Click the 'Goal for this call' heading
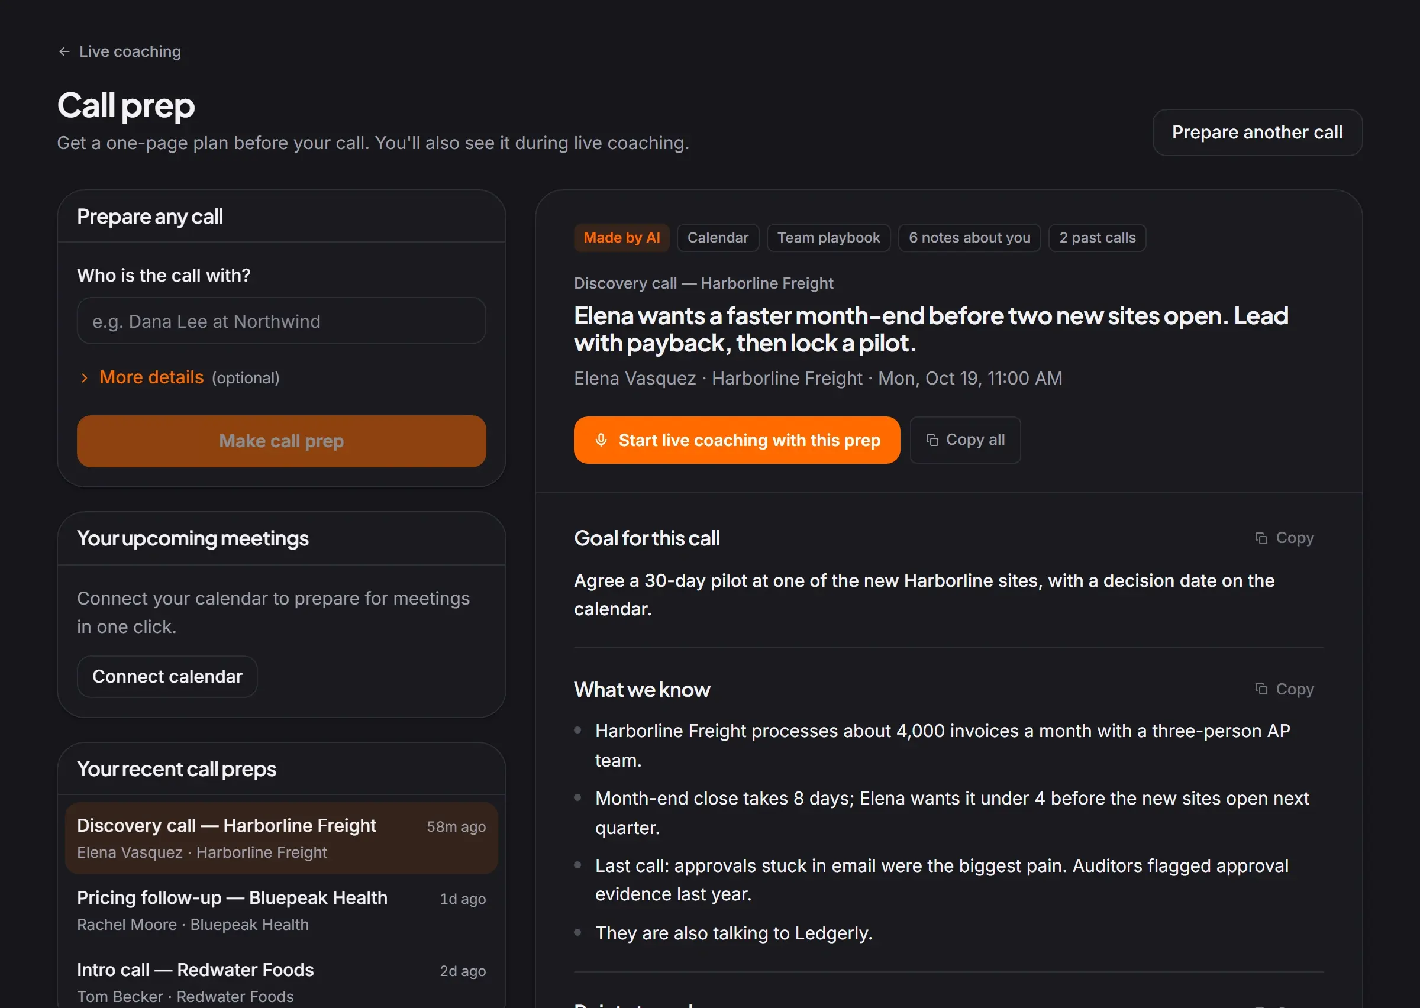This screenshot has width=1420, height=1008. point(647,538)
